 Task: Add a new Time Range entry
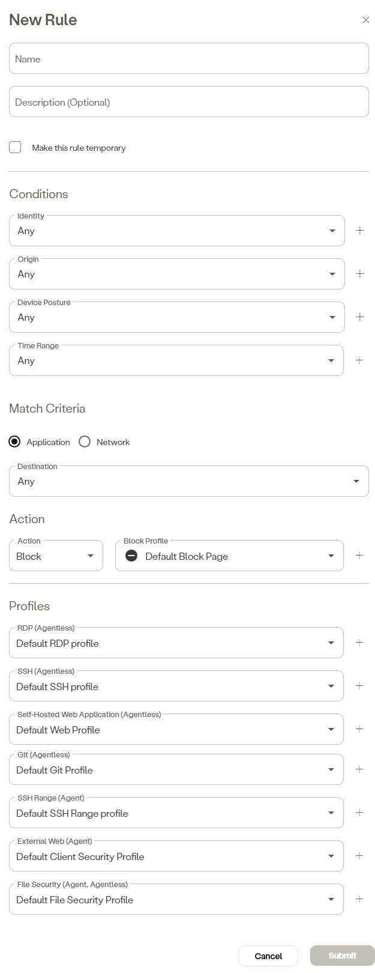360,360
